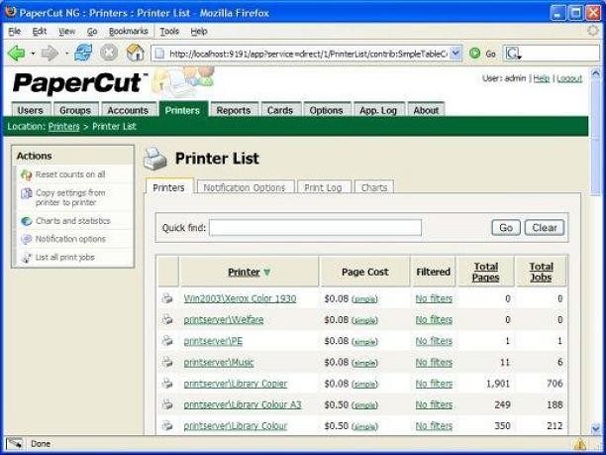Click the Printers breadcrumb link
The height and width of the screenshot is (455, 606).
click(63, 127)
